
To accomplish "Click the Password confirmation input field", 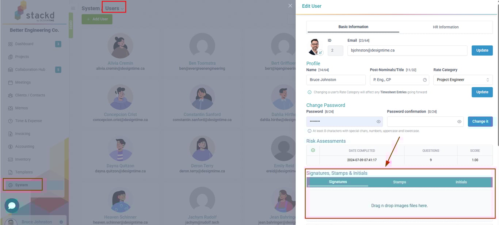I will (x=425, y=122).
